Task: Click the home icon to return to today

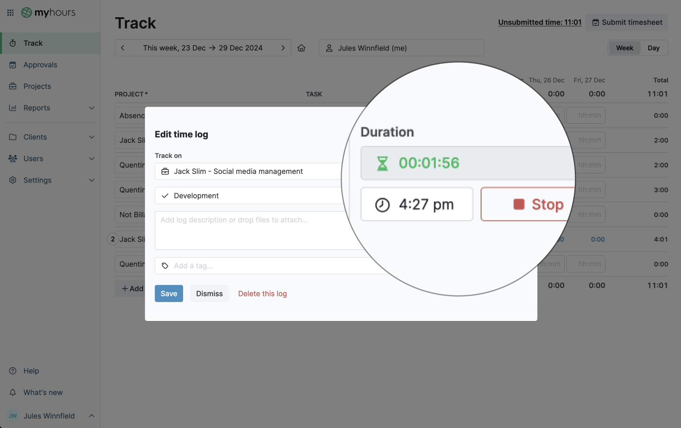Action: [x=301, y=48]
